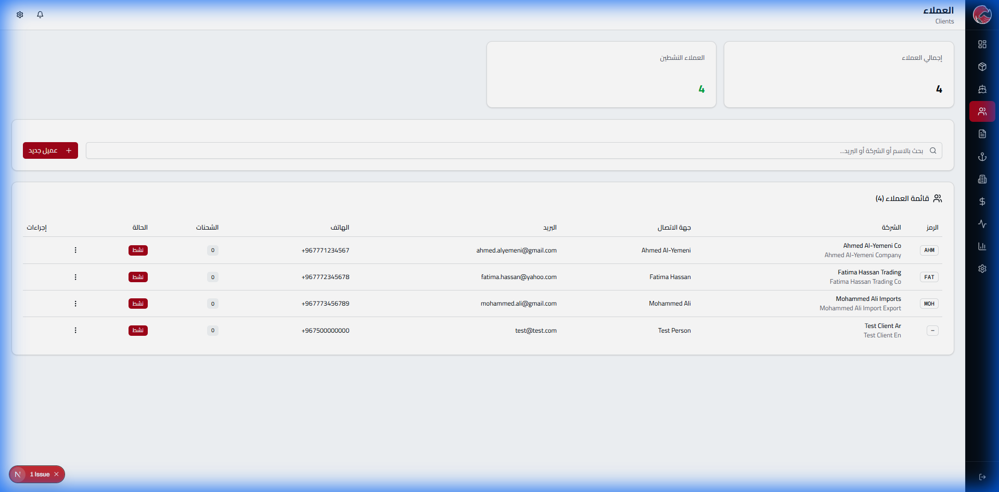Open the dollar sign finance icon
The image size is (999, 492).
[982, 201]
